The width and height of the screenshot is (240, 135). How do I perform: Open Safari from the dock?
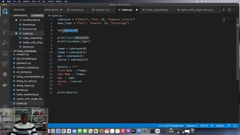[x=58, y=131]
